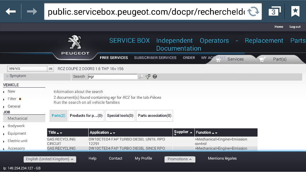Expand the Accessory job item
This screenshot has height=172, width=306.
(x=16, y=148)
